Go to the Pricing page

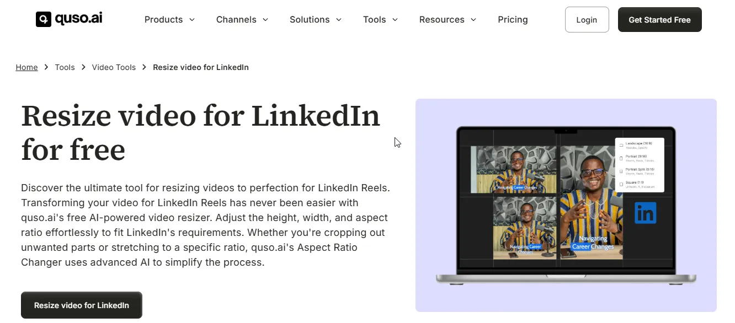point(513,20)
